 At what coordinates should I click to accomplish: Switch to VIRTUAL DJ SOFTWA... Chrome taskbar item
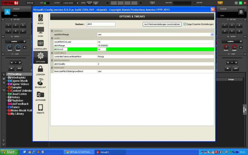point(79,152)
